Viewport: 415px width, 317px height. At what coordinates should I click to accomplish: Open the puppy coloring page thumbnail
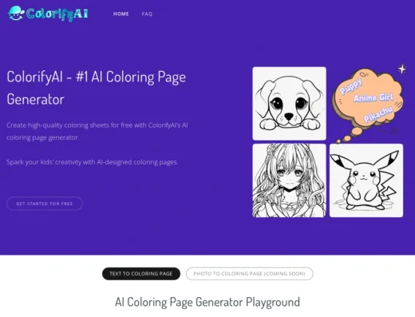point(289,103)
